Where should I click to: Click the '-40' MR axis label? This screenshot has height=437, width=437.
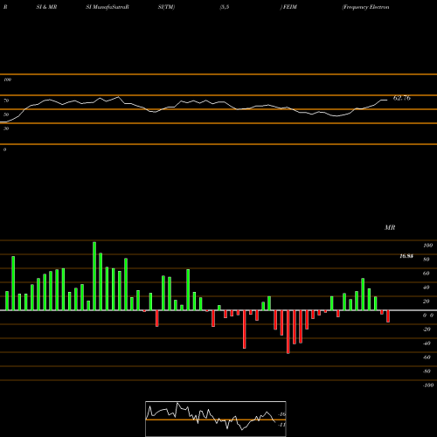click(x=427, y=343)
